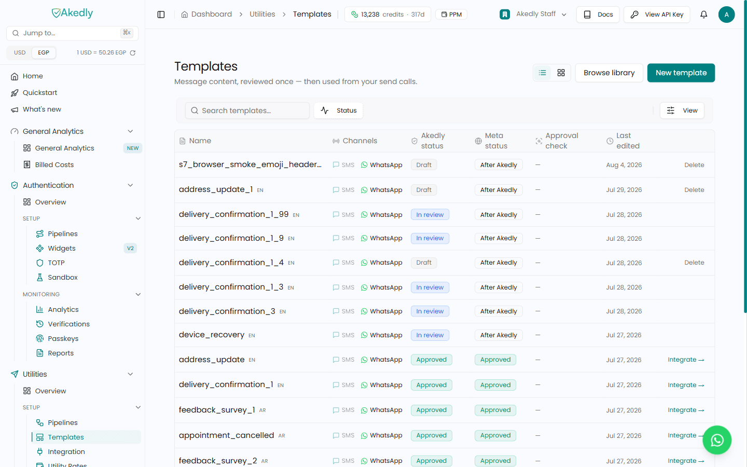The image size is (747, 467).
Task: Toggle the sidebar panel icon
Action: pos(161,15)
